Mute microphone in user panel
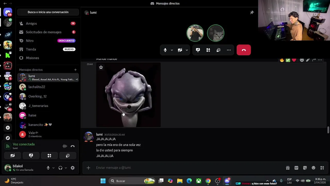The width and height of the screenshot is (330, 186). tap(48, 168)
